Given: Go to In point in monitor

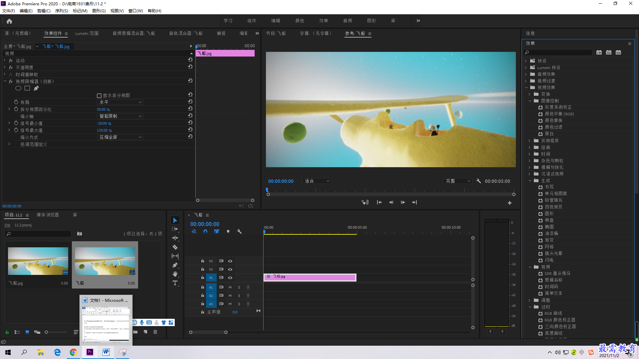Looking at the screenshot, I should 379,202.
